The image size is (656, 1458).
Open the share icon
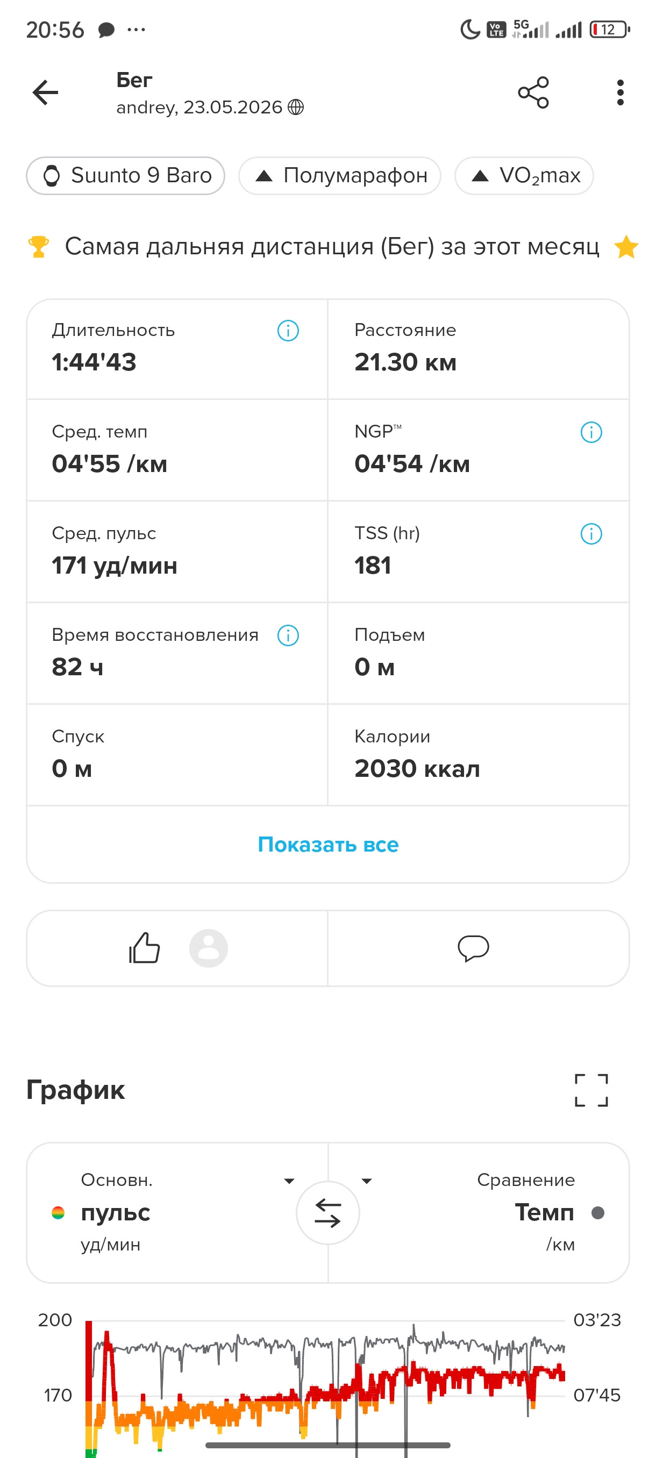(x=533, y=92)
